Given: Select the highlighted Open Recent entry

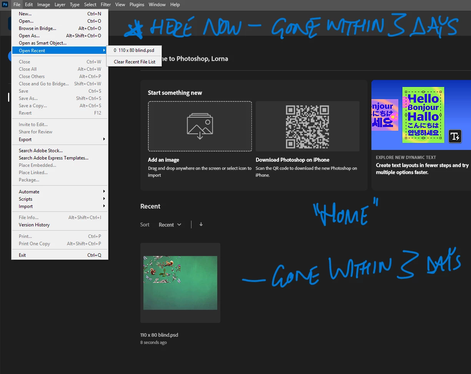Looking at the screenshot, I should tap(60, 51).
